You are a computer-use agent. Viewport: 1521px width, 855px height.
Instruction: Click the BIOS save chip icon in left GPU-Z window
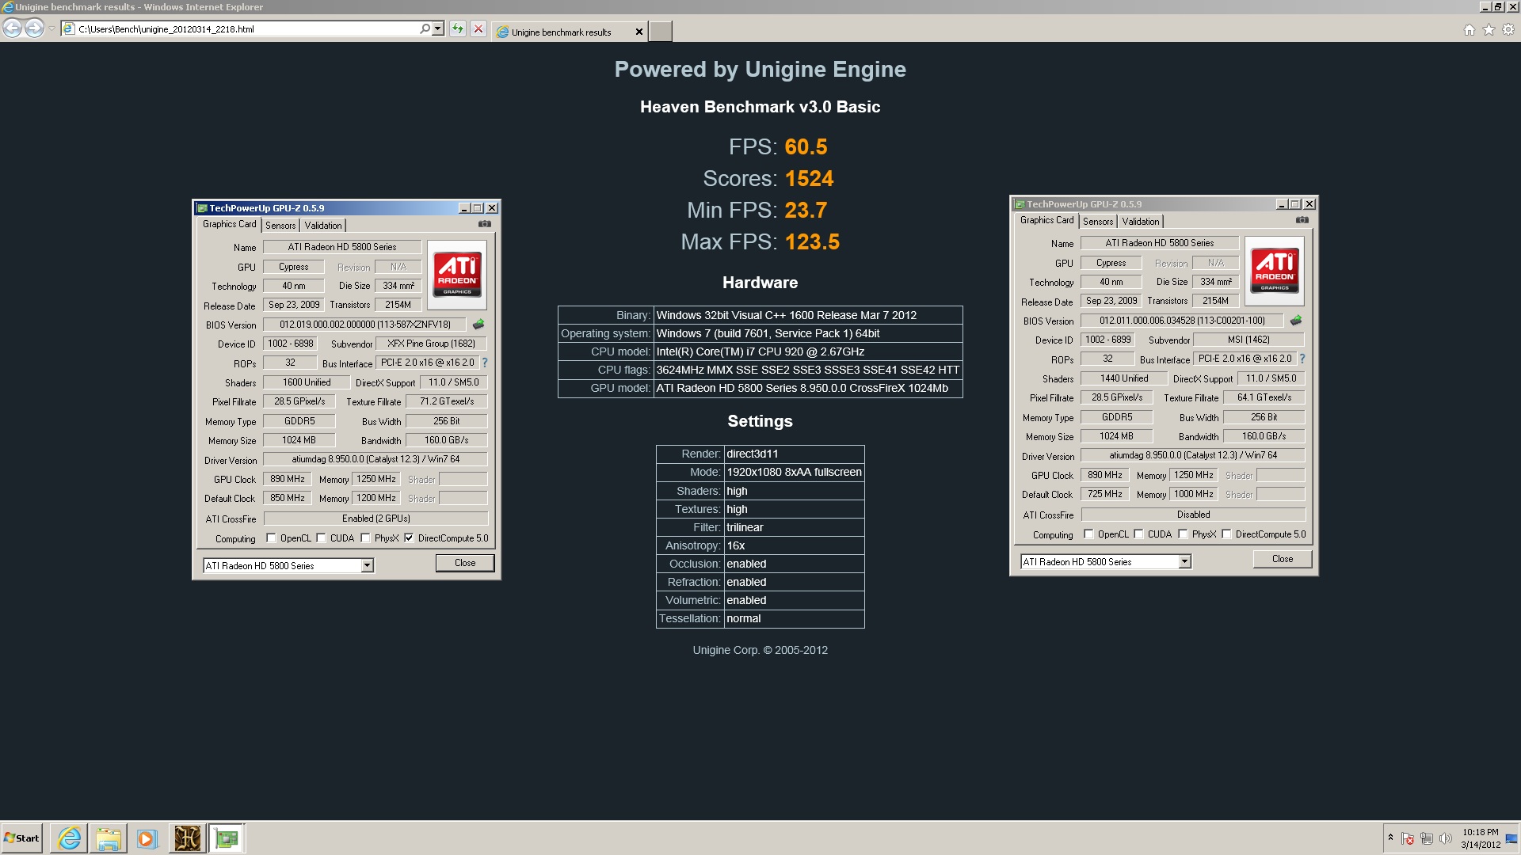[x=478, y=325]
